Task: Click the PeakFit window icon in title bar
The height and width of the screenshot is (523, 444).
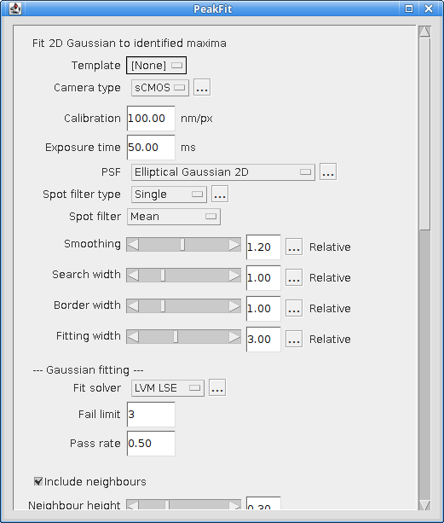Action: pyautogui.click(x=15, y=9)
